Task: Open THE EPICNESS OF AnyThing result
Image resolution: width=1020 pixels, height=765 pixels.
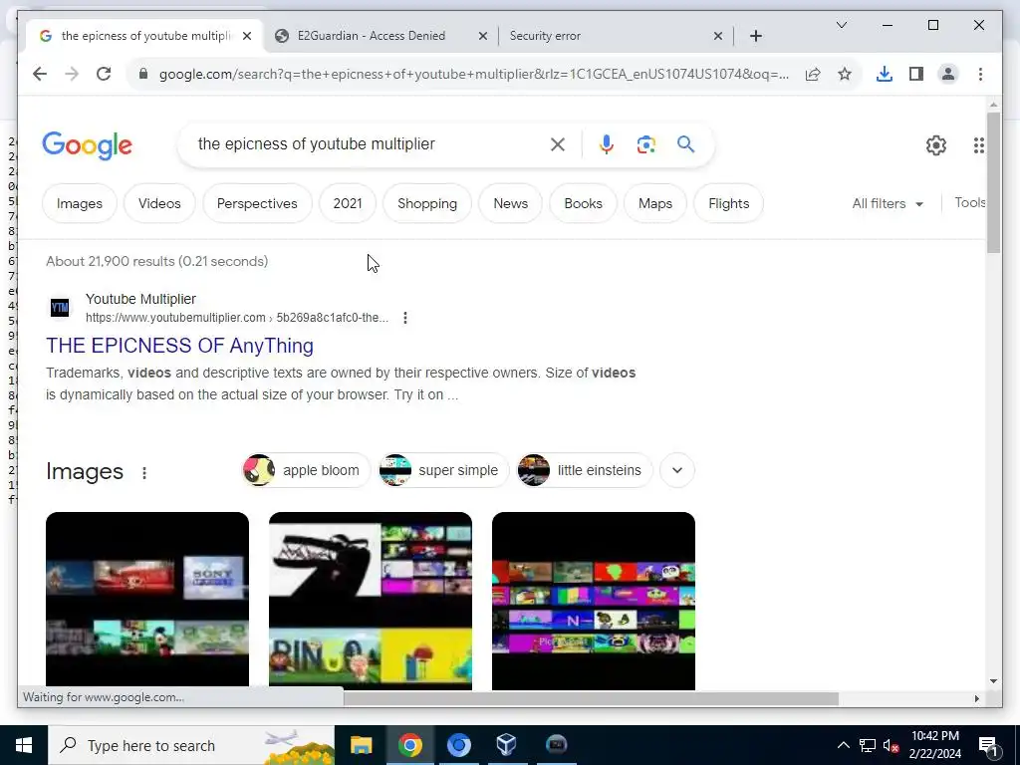Action: point(179,346)
